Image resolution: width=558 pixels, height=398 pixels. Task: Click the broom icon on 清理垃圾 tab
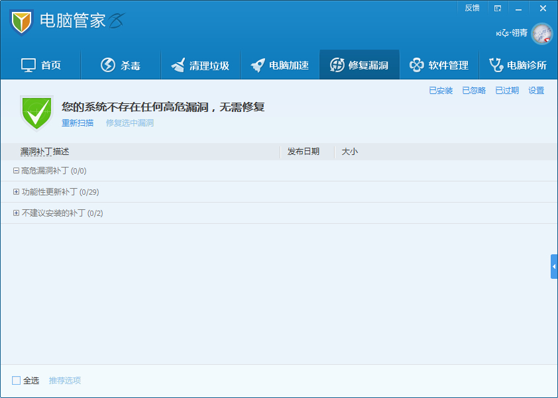point(178,65)
